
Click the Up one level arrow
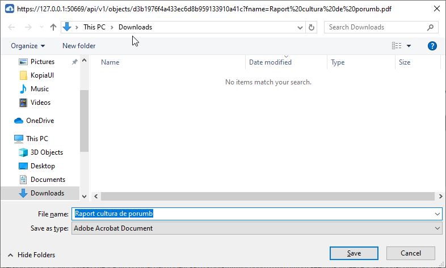click(53, 27)
